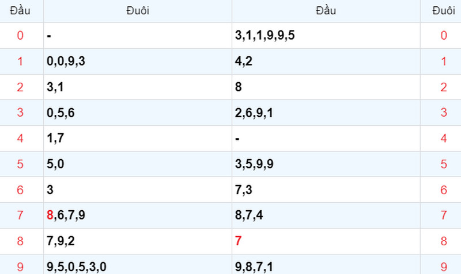461x274 pixels.
Task: Click left row label 0
Action: pyautogui.click(x=21, y=36)
